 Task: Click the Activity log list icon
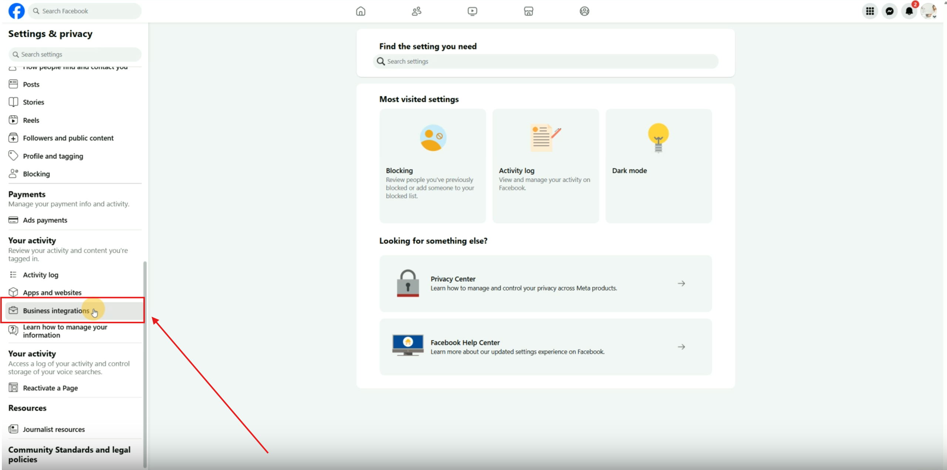coord(13,274)
